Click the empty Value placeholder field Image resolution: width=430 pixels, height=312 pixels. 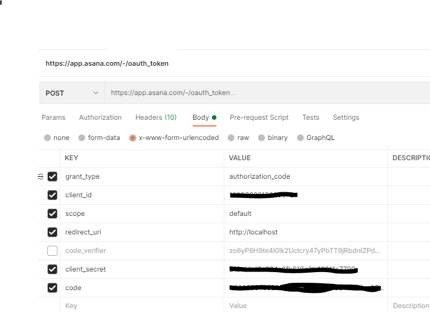click(x=306, y=305)
